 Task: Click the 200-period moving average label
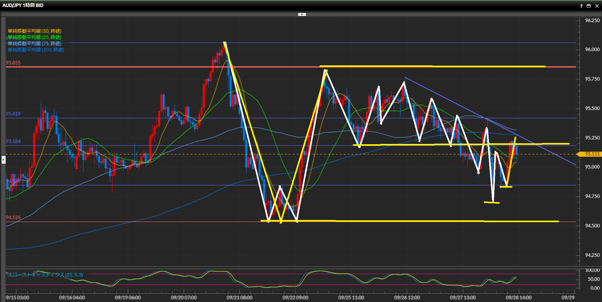point(36,50)
